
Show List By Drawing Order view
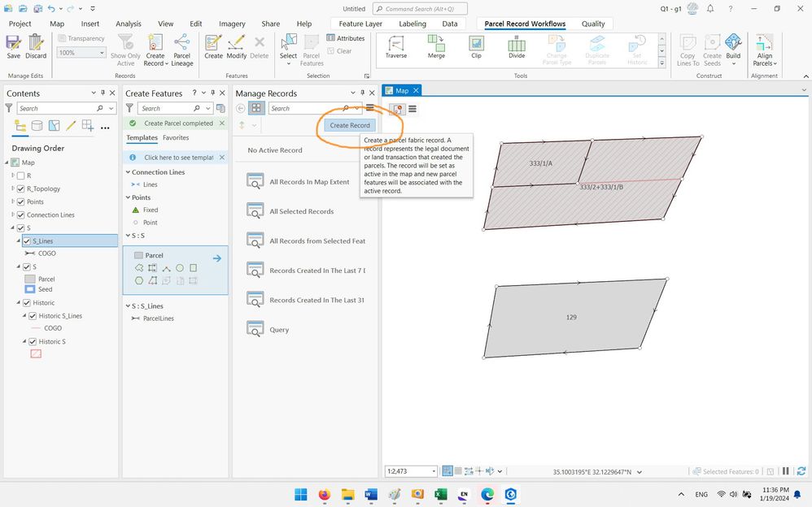click(x=20, y=126)
